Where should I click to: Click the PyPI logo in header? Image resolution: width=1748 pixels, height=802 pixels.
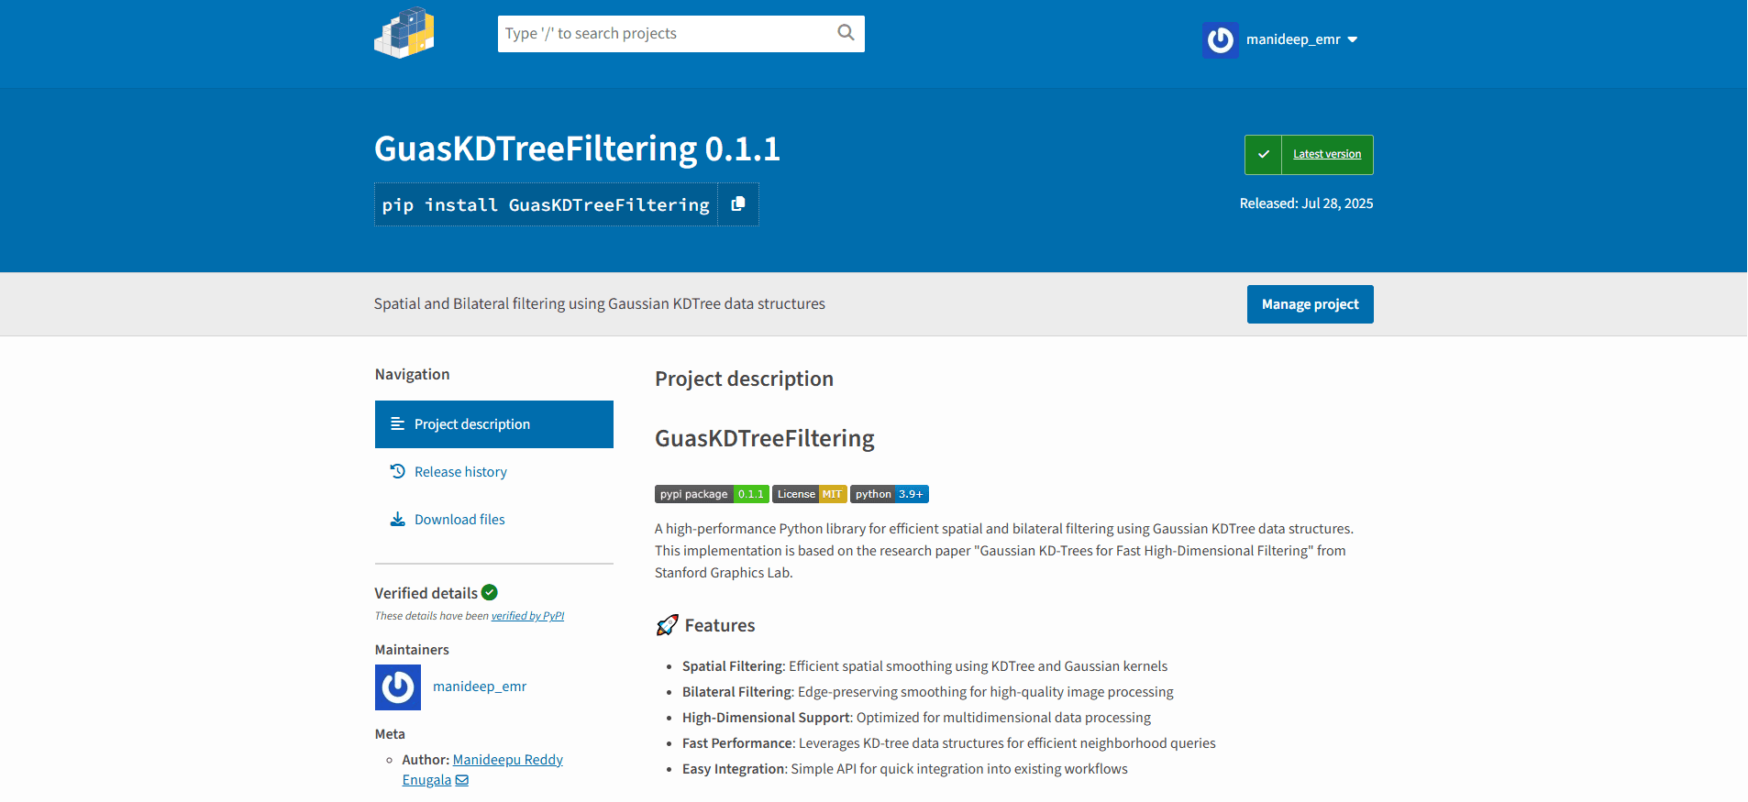tap(404, 34)
